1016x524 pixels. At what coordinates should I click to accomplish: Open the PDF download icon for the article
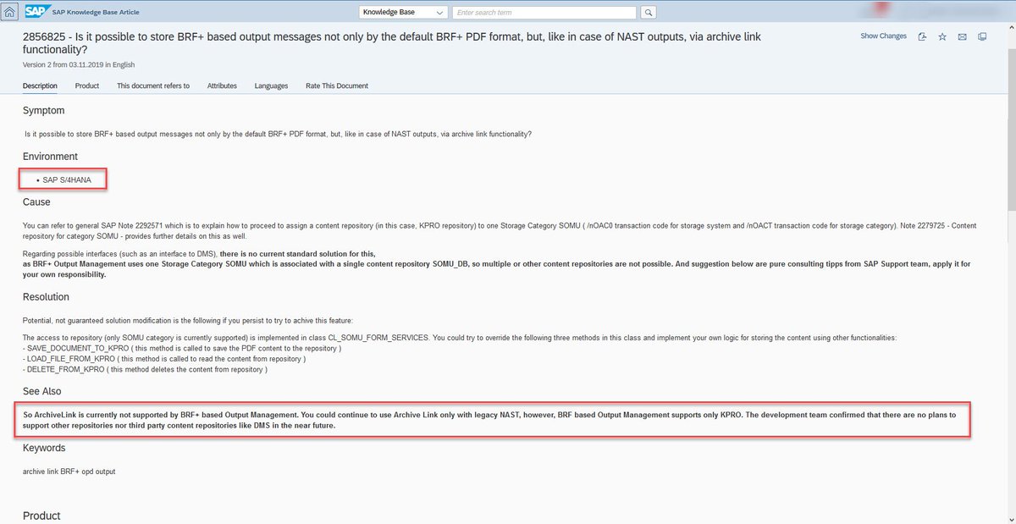pos(922,36)
